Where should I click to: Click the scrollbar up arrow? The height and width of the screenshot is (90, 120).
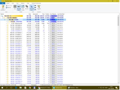(118, 16)
